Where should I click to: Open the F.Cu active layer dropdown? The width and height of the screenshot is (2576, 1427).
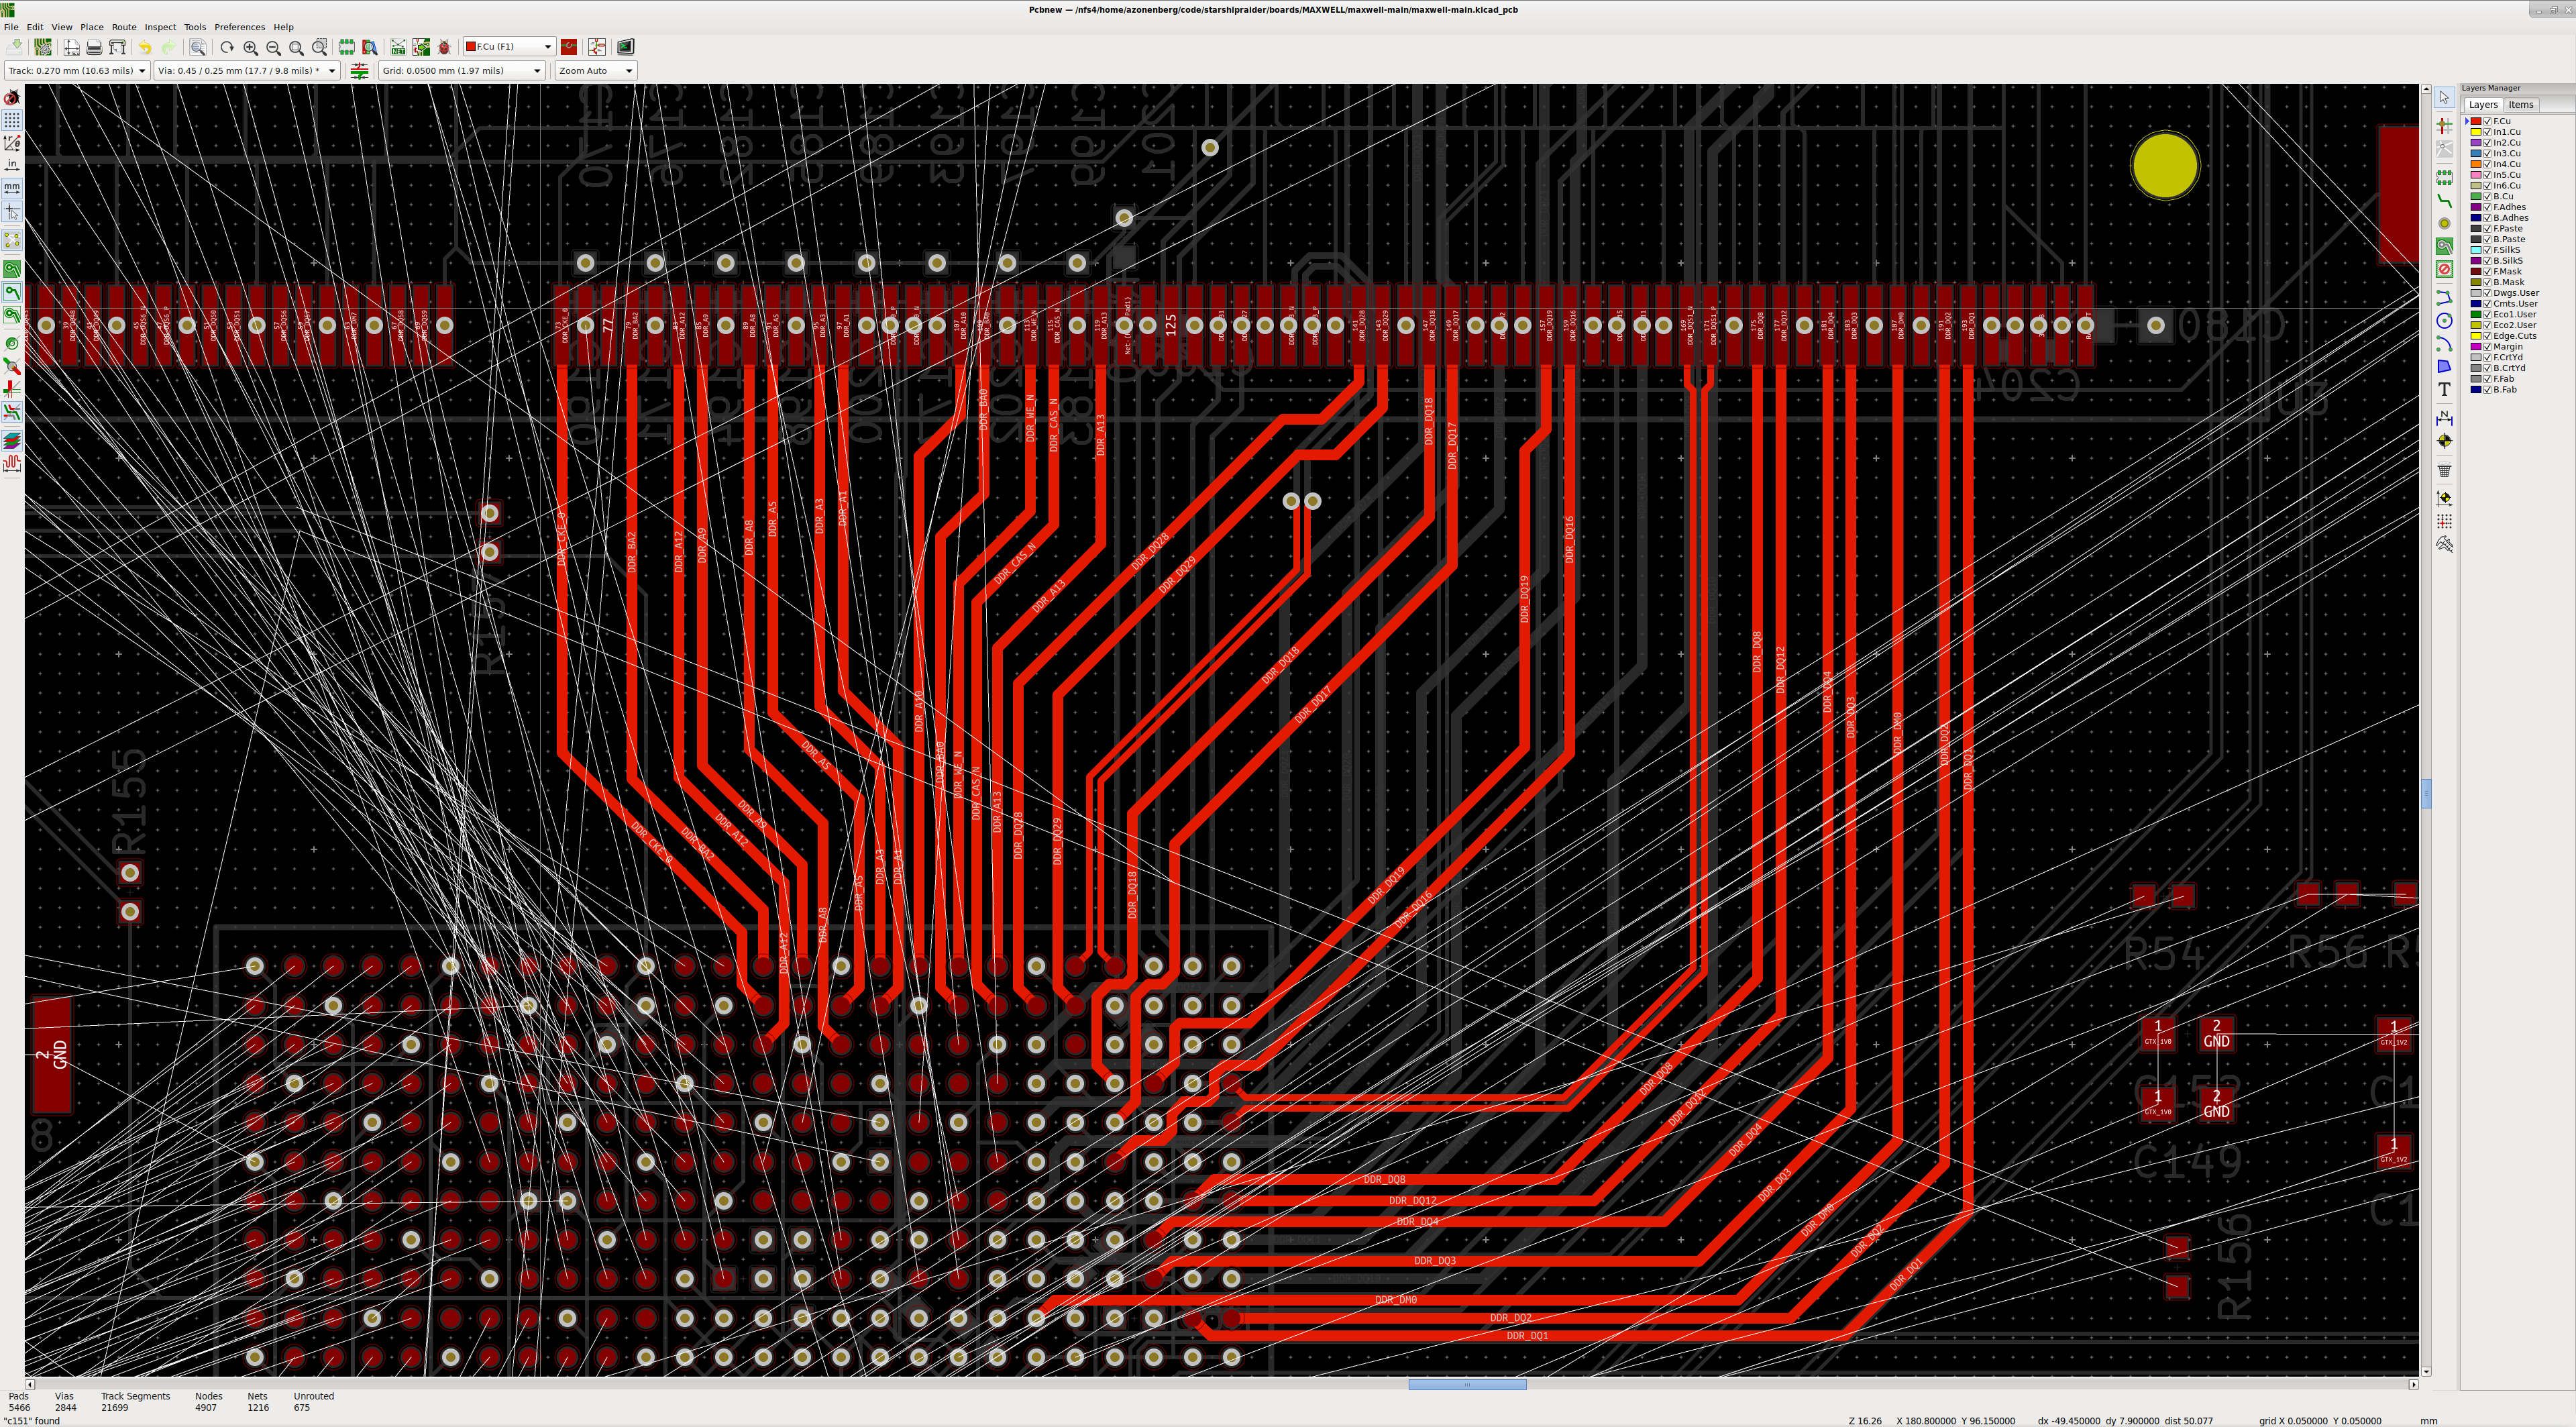click(509, 47)
